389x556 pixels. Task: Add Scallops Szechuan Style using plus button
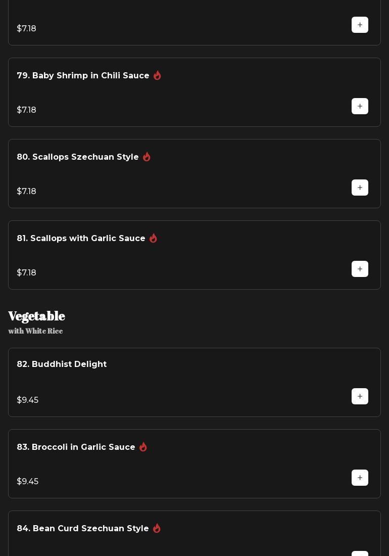360,188
